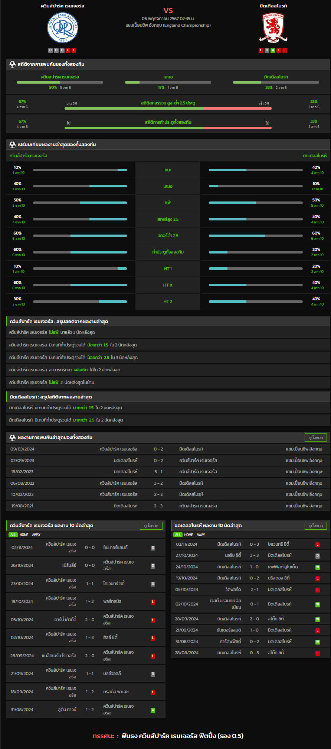Click the first D badge under QPR crest
The height and width of the screenshot is (749, 331).
pyautogui.click(x=50, y=51)
